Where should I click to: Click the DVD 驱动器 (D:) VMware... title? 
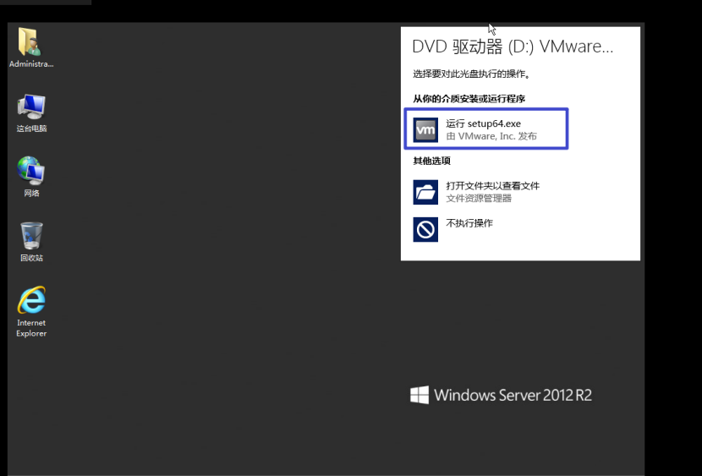pos(513,47)
